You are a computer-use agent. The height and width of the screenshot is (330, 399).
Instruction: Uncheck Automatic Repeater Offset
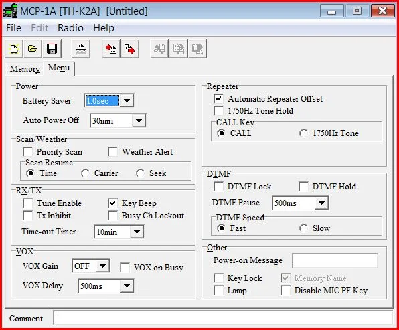coord(219,98)
